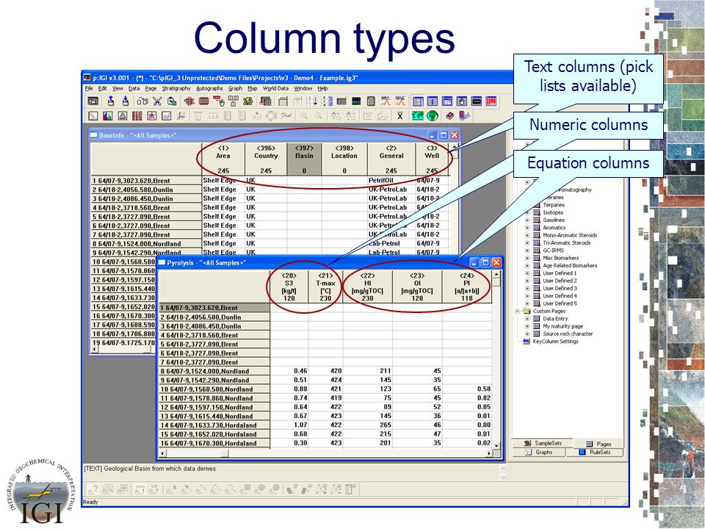The width and height of the screenshot is (705, 529).
Task: Expand the Gasolines tree node
Action: click(x=527, y=220)
